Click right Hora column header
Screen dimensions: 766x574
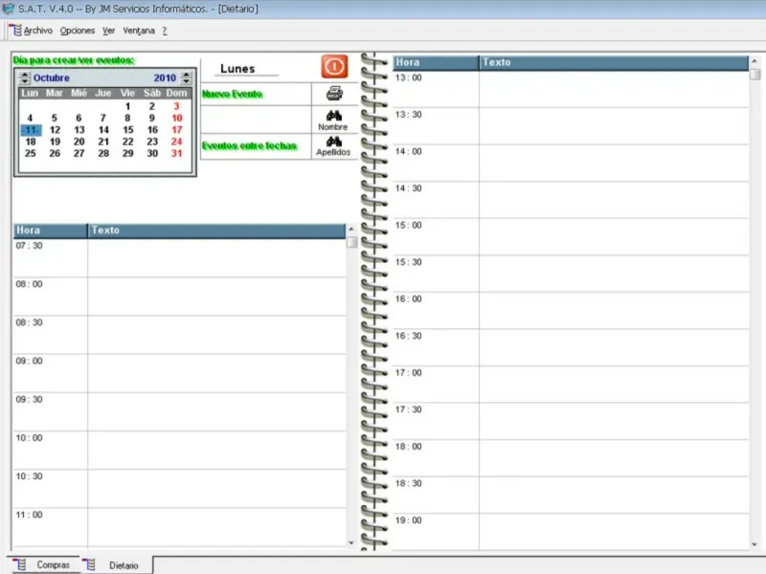coord(436,62)
